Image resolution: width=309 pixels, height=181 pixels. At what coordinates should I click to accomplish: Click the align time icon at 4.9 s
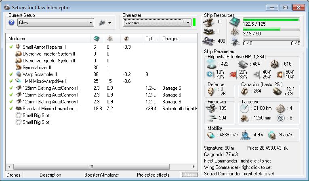pyautogui.click(x=245, y=135)
